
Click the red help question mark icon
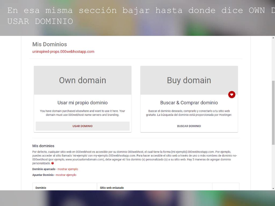52,163
